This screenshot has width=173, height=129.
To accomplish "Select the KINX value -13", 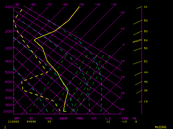I will tap(124, 121).
